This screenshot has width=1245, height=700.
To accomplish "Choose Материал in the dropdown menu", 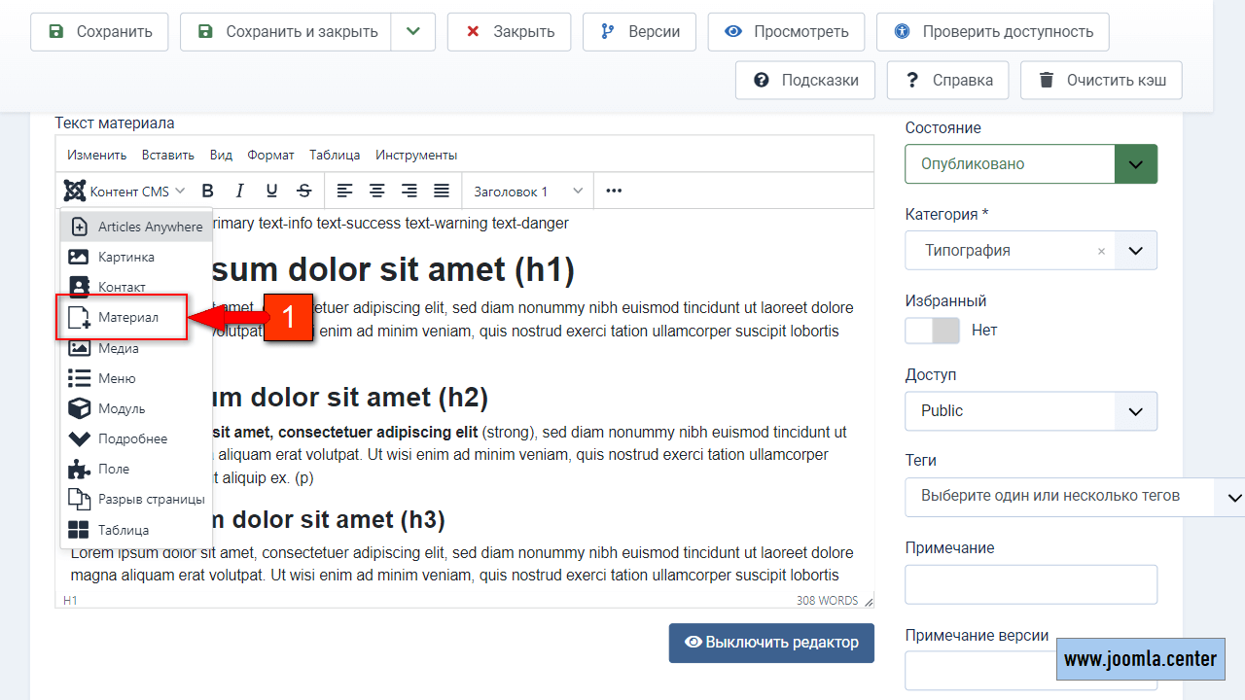I will click(x=127, y=317).
